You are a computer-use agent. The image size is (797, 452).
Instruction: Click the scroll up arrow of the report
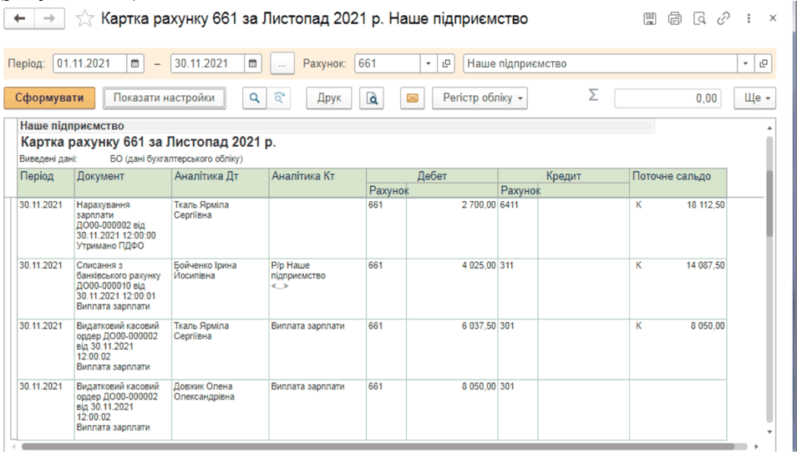pyautogui.click(x=769, y=128)
